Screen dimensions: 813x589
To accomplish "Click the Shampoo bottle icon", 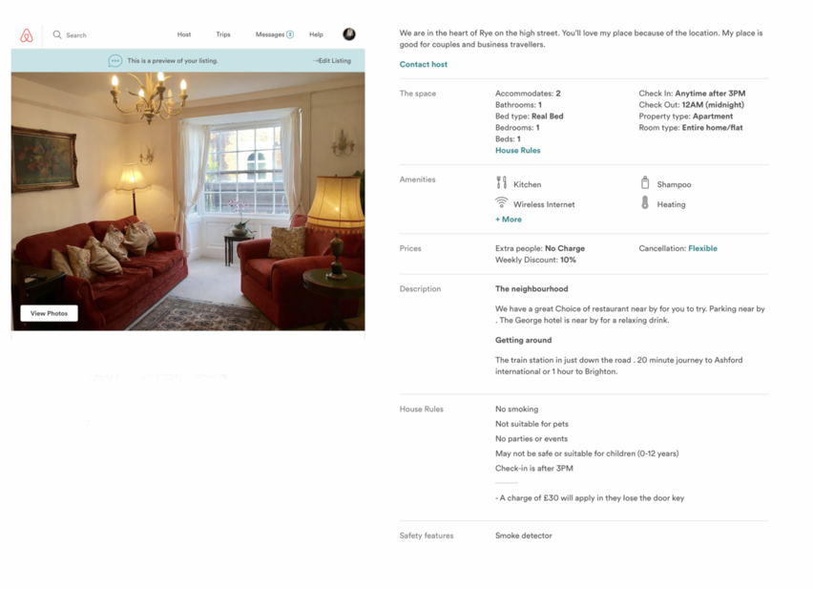I will pyautogui.click(x=645, y=182).
